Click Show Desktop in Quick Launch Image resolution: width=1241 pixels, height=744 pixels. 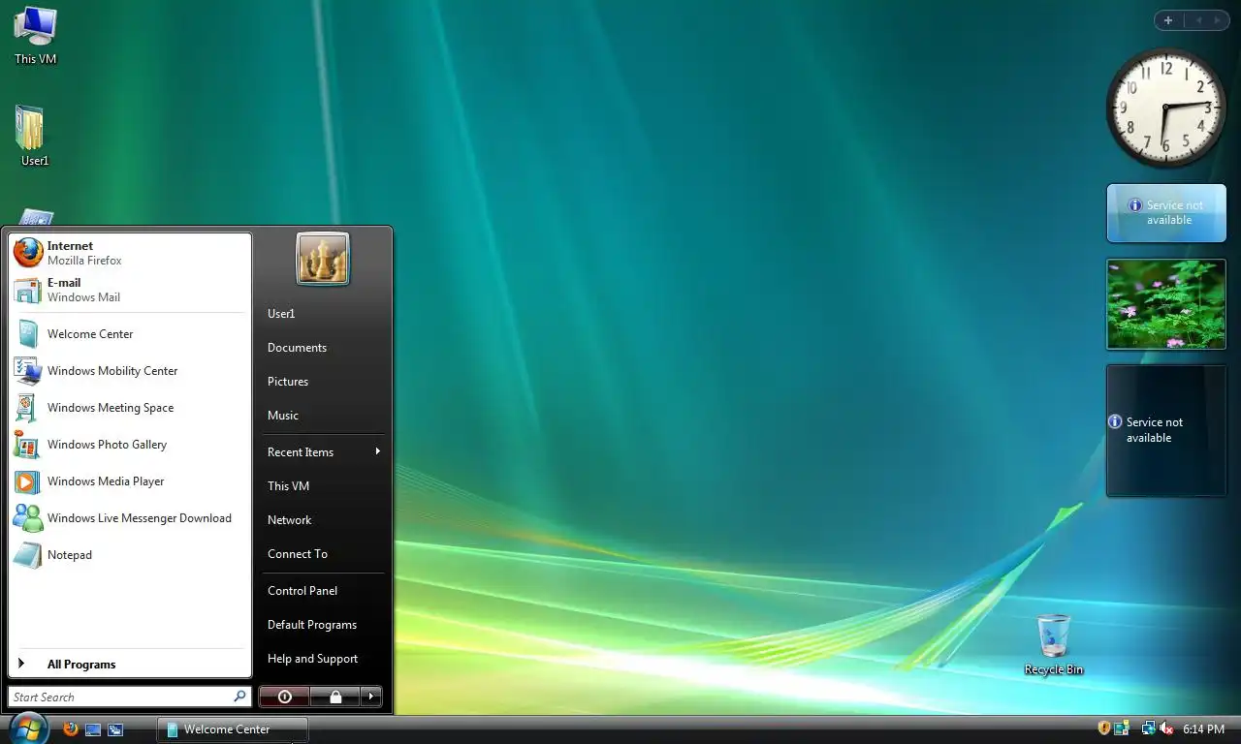pyautogui.click(x=93, y=729)
